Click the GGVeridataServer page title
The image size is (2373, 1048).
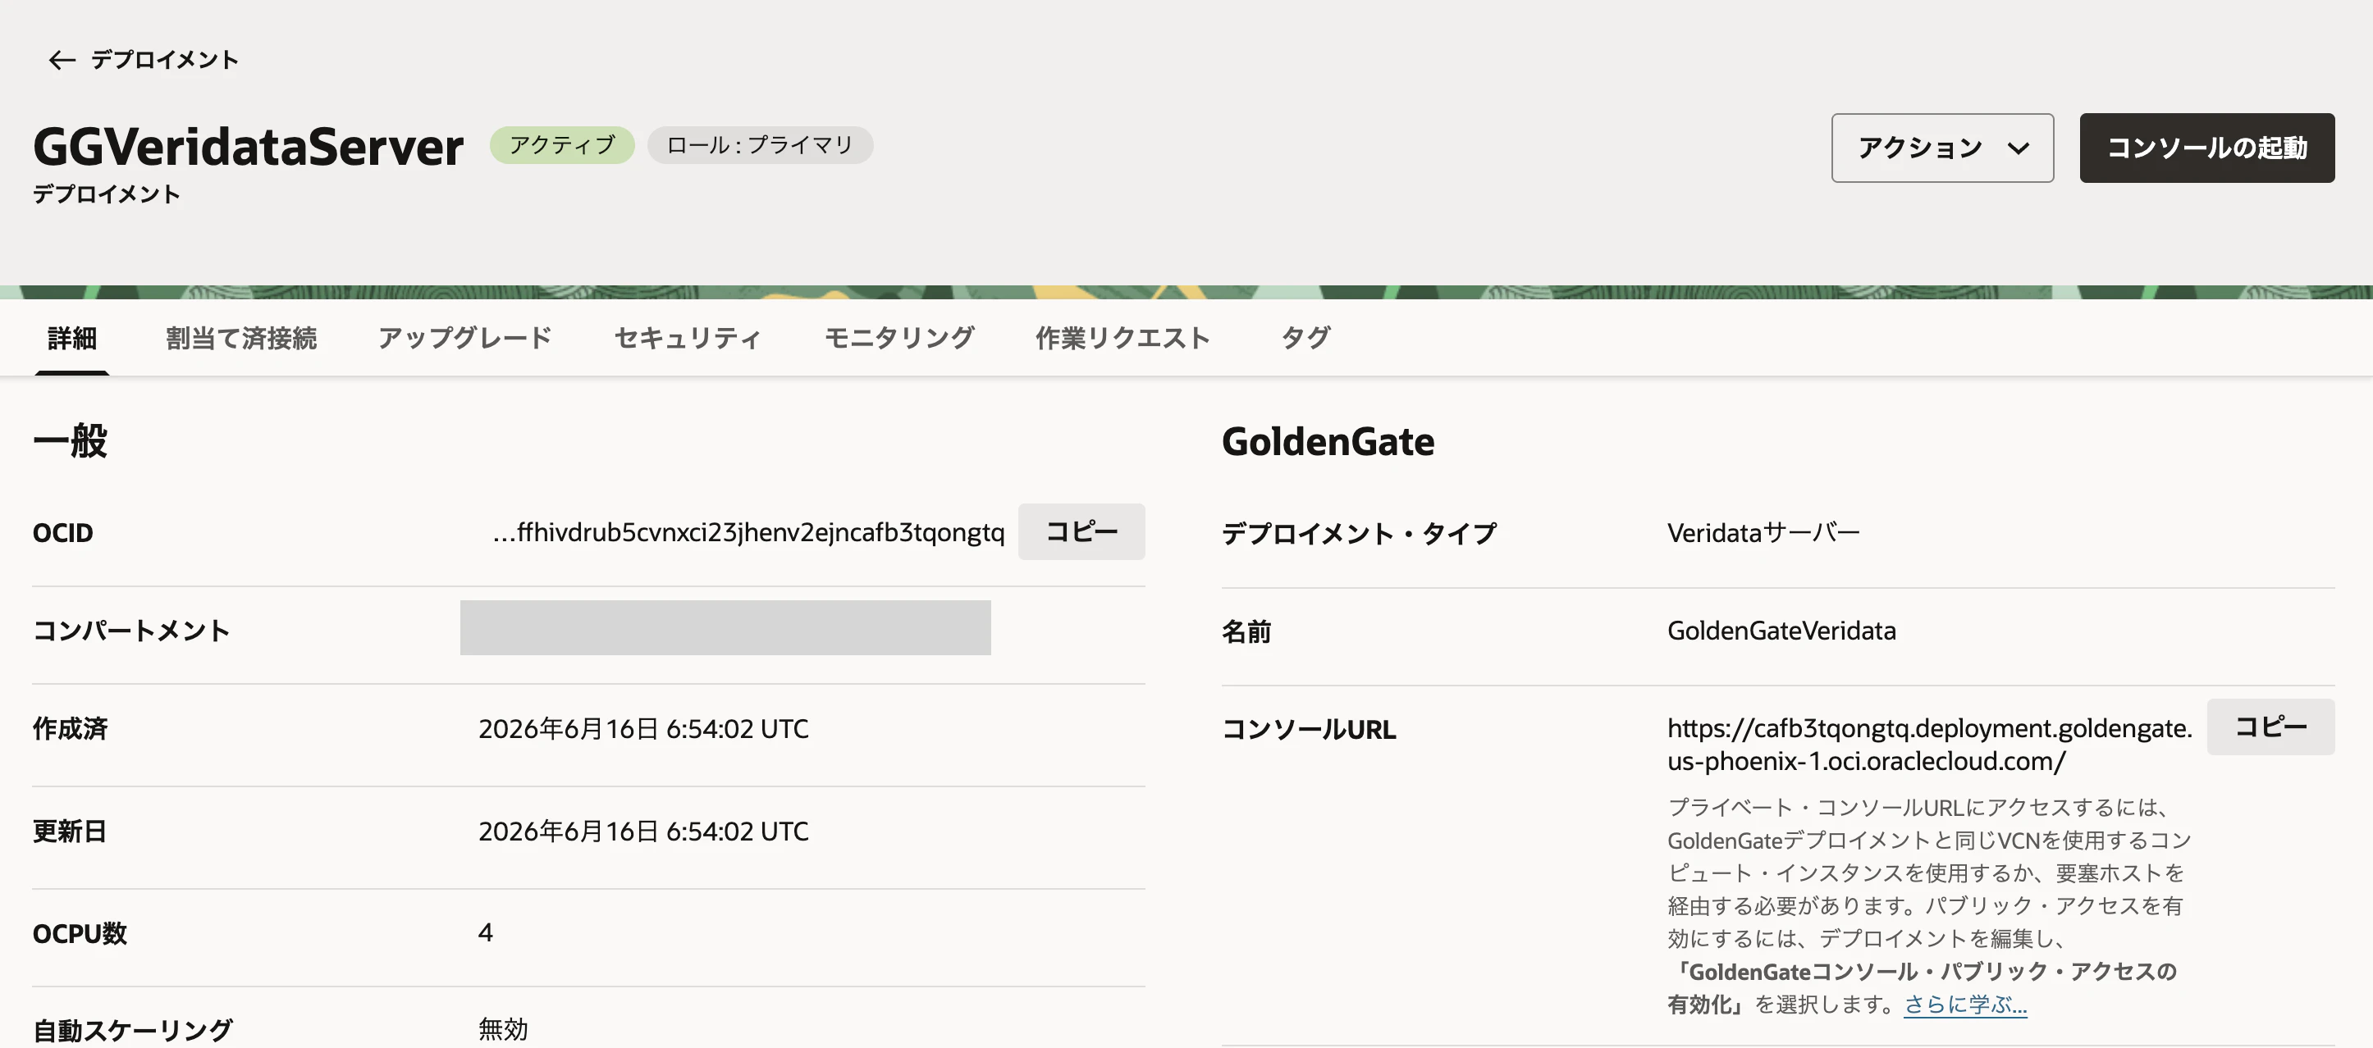(248, 148)
